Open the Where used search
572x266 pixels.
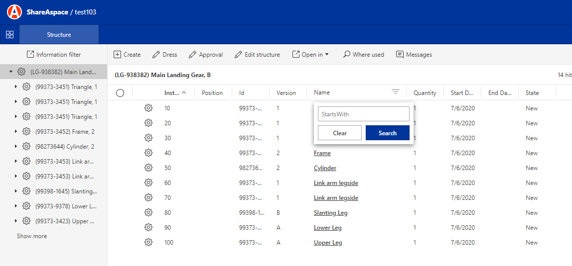pos(363,55)
